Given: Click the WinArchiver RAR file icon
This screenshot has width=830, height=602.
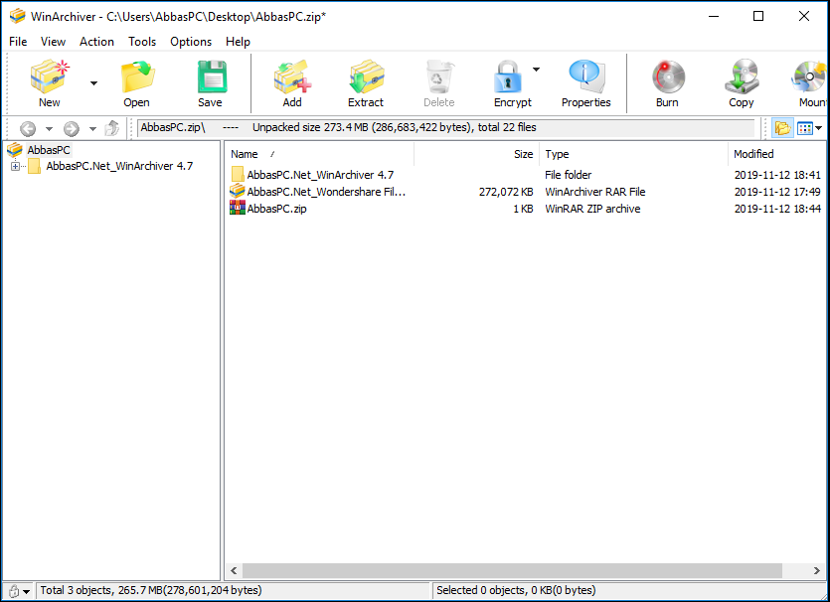Looking at the screenshot, I should tap(238, 191).
